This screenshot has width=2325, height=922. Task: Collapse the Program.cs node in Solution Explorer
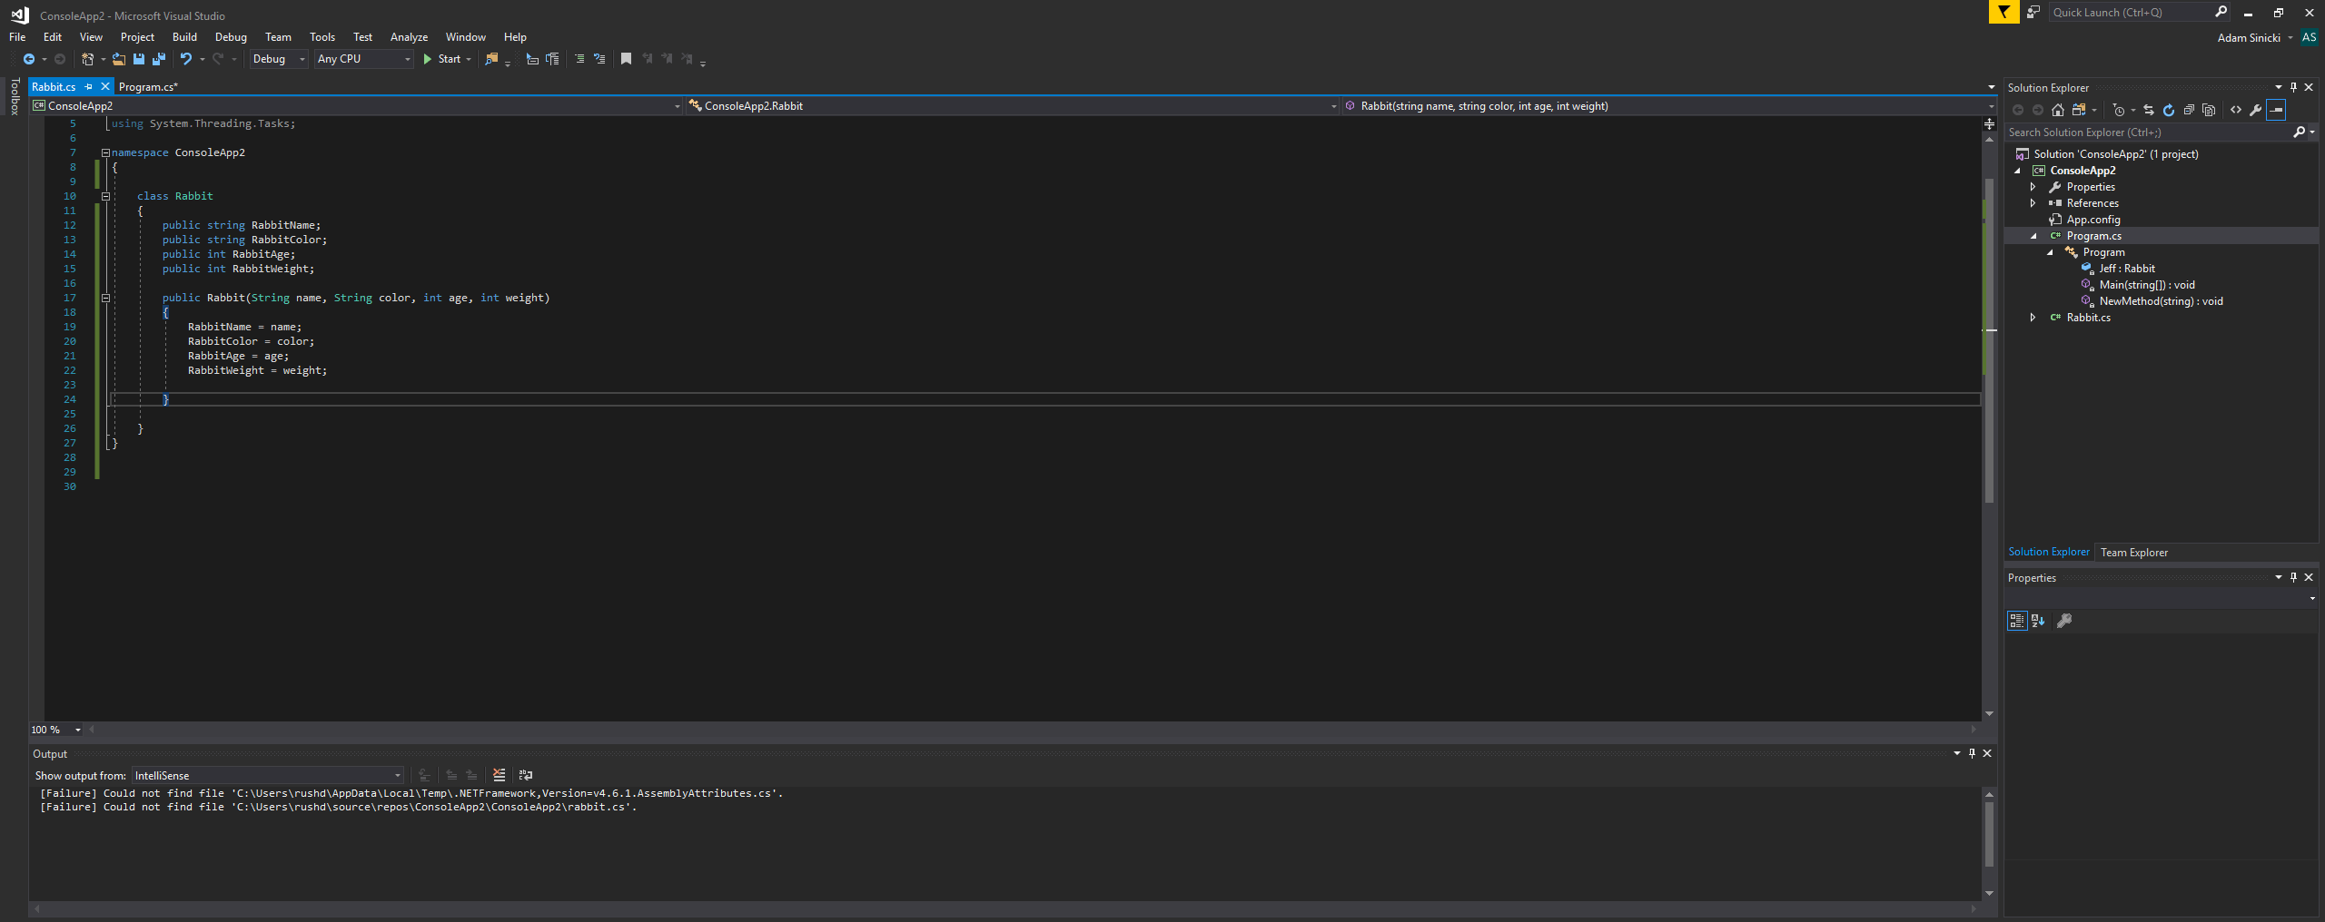click(2033, 236)
